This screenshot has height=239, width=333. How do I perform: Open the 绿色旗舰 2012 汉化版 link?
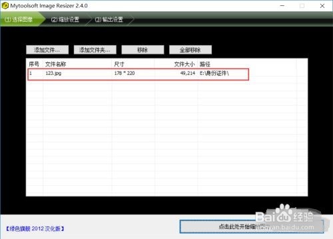tap(35, 228)
